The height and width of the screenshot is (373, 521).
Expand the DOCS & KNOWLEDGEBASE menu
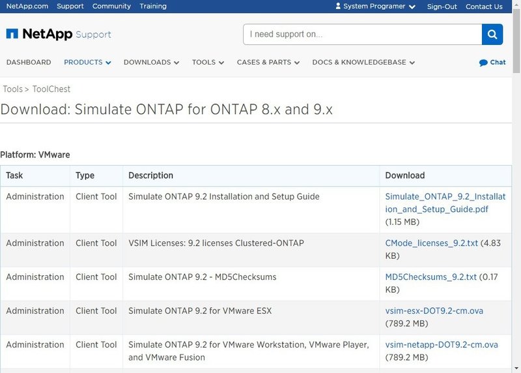click(x=363, y=62)
